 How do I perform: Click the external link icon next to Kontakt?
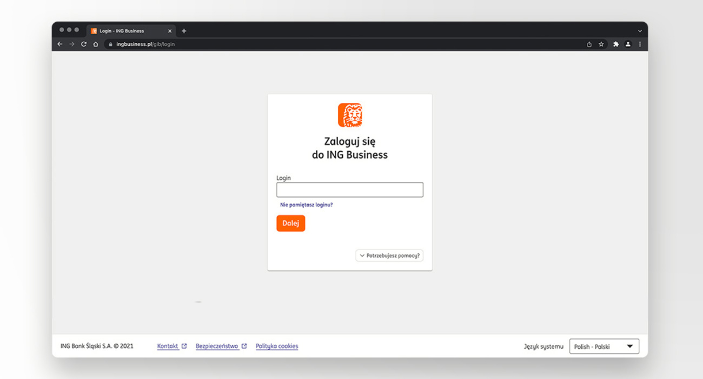[184, 346]
